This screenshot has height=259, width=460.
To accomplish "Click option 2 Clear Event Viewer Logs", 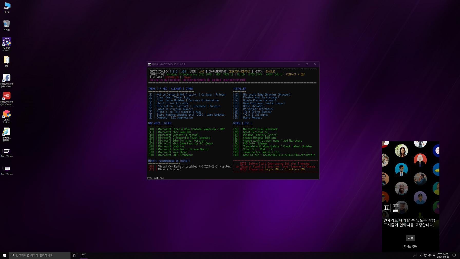I will [169, 97].
